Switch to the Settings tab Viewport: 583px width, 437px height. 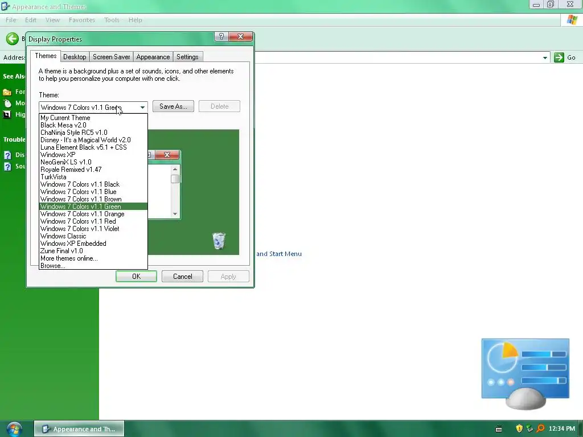tap(187, 56)
